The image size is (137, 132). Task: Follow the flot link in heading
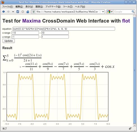coord(126,21)
